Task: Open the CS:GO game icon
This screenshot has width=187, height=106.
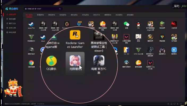Action: (x=126, y=50)
